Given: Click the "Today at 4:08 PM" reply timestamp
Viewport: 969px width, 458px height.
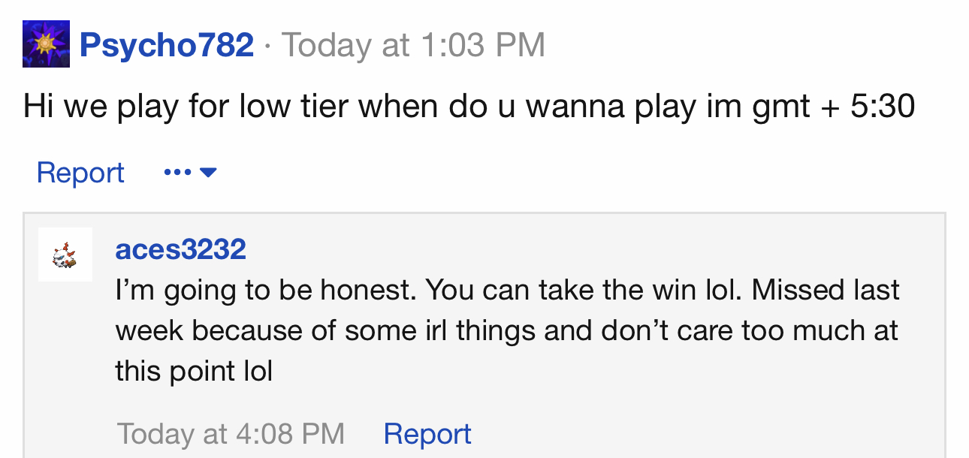Looking at the screenshot, I should click(231, 433).
